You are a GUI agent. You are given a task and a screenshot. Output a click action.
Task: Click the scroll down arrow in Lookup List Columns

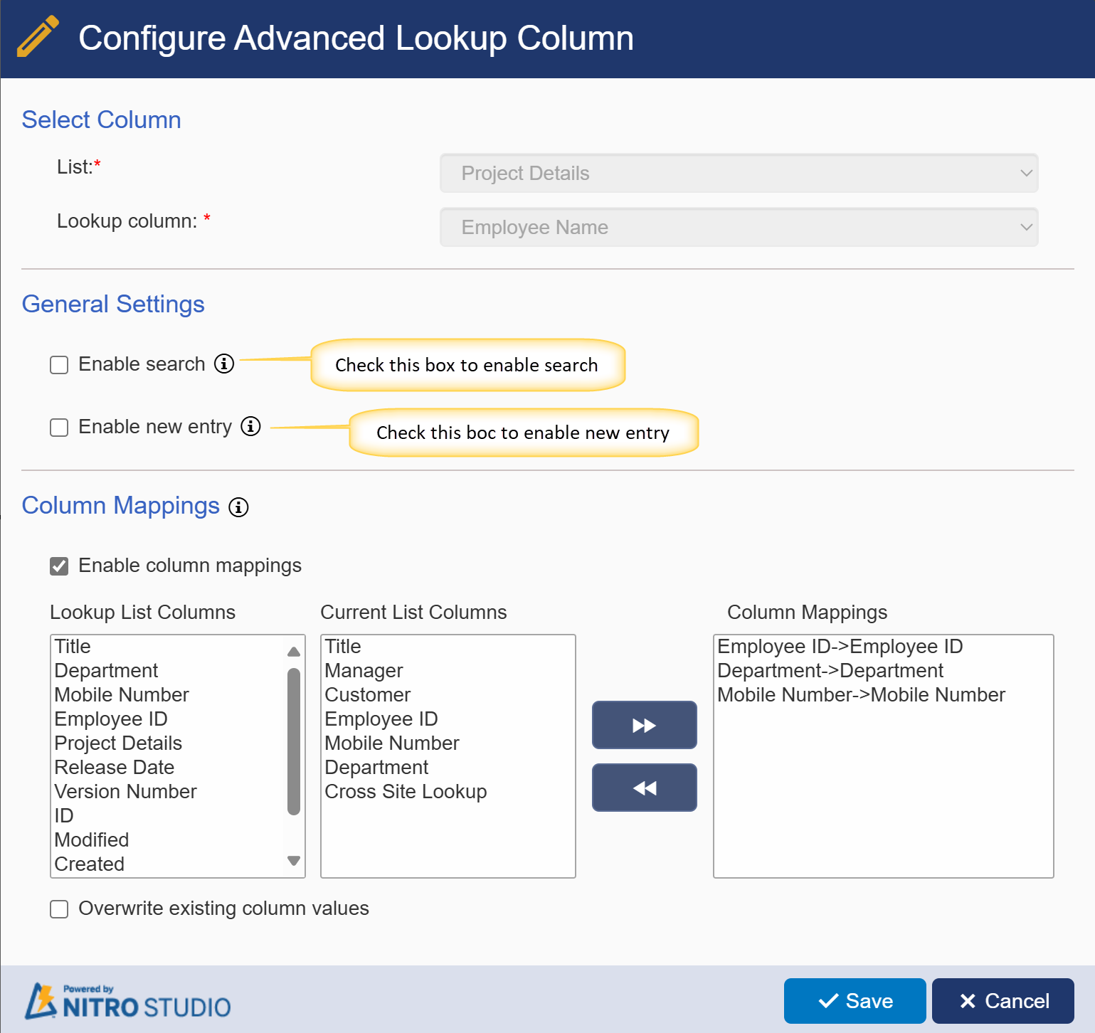point(294,861)
